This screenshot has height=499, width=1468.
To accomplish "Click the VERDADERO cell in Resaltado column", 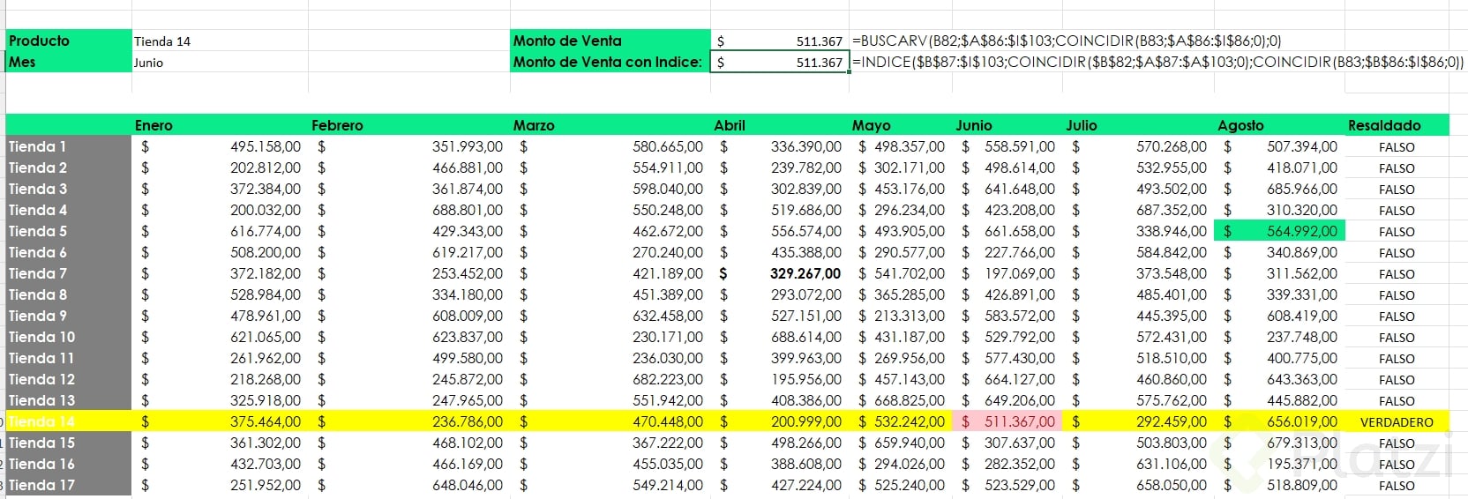I will click(1397, 422).
